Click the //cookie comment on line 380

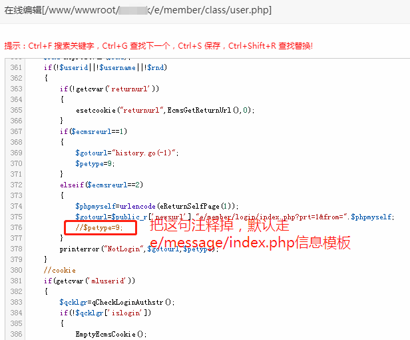pyautogui.click(x=58, y=270)
